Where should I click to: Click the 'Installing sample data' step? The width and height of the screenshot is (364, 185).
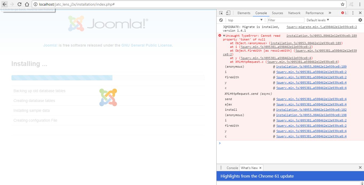click(x=32, y=110)
